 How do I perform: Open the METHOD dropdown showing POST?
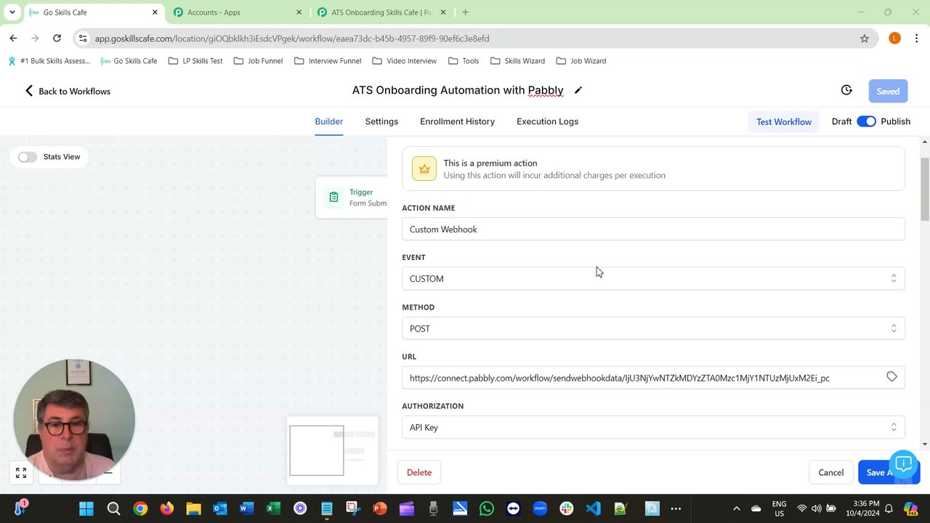click(653, 328)
